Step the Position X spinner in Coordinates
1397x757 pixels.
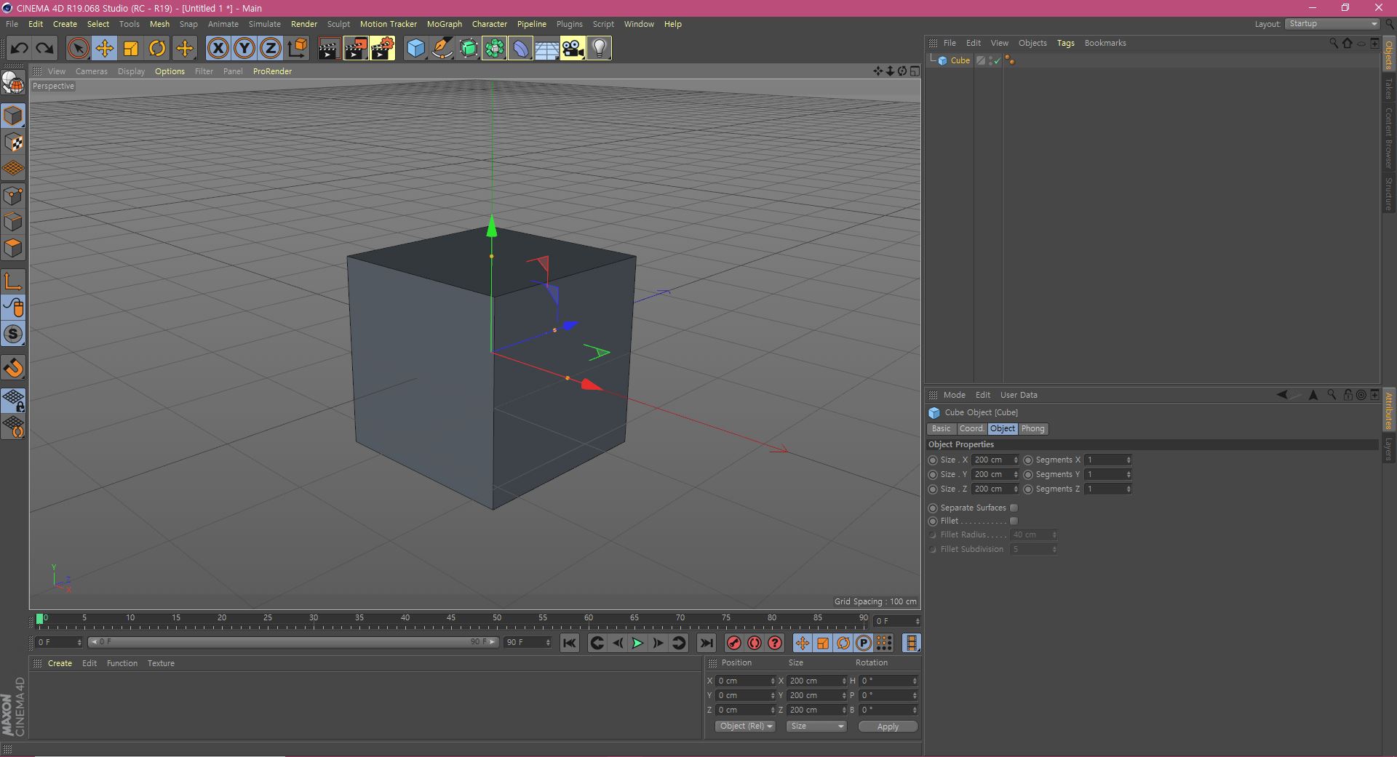pyautogui.click(x=772, y=681)
